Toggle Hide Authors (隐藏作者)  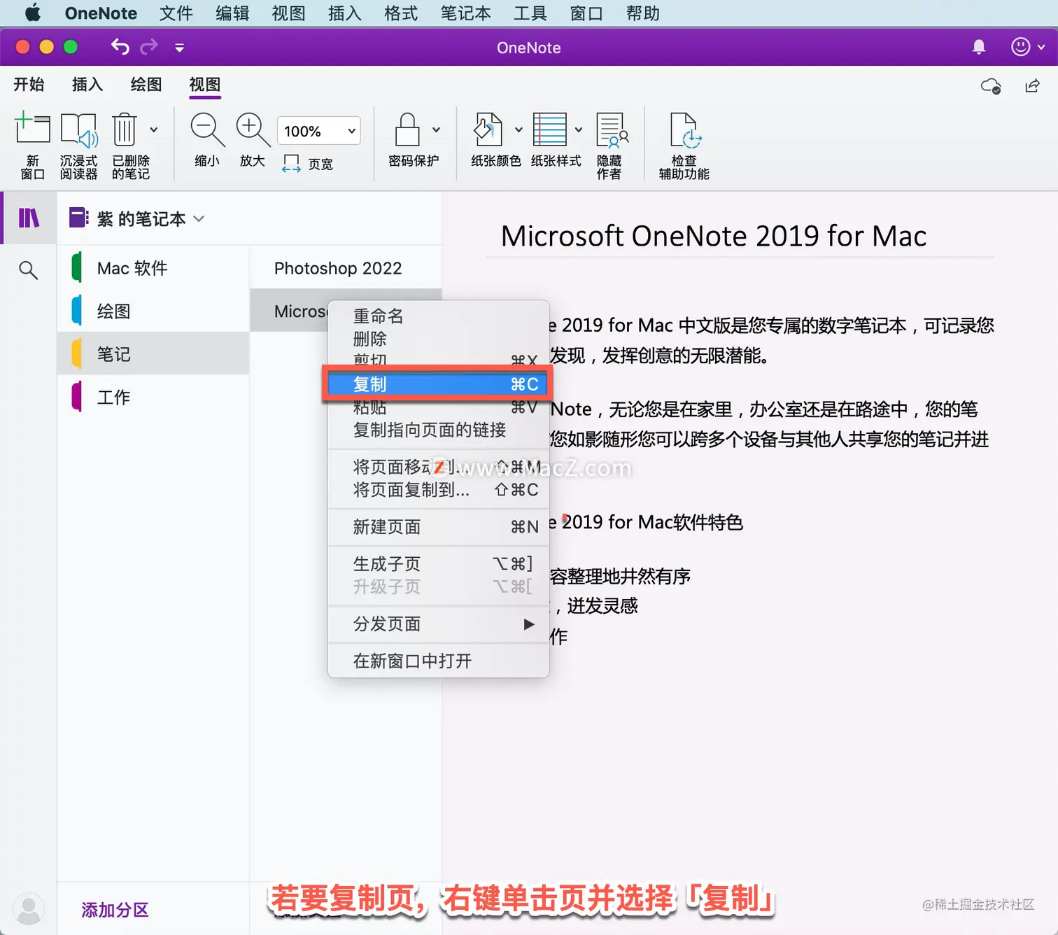[610, 145]
